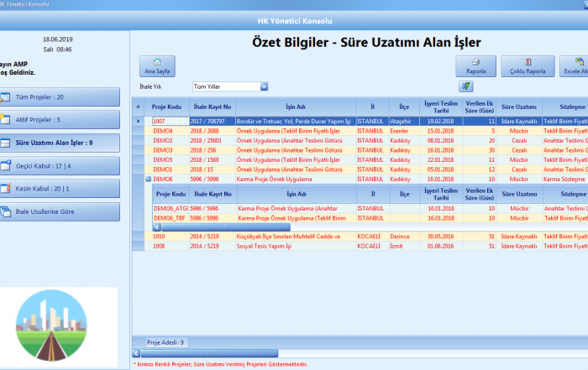Open Aktif Projeler : 5 list
The image size is (588, 370).
pyautogui.click(x=65, y=120)
